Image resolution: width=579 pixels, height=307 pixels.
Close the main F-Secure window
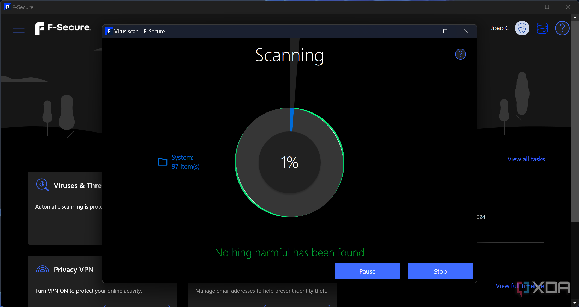click(x=568, y=7)
